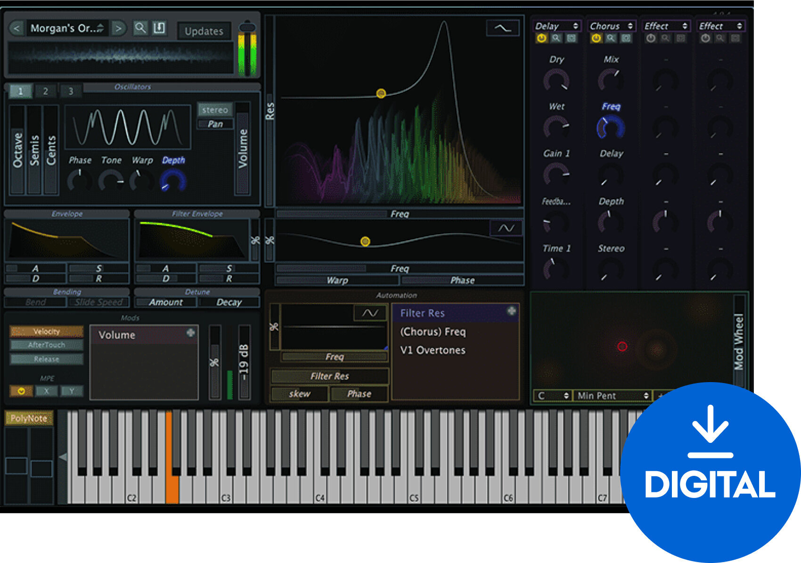Open the third Effect slot dropdown
The image size is (801, 563).
pos(666,26)
